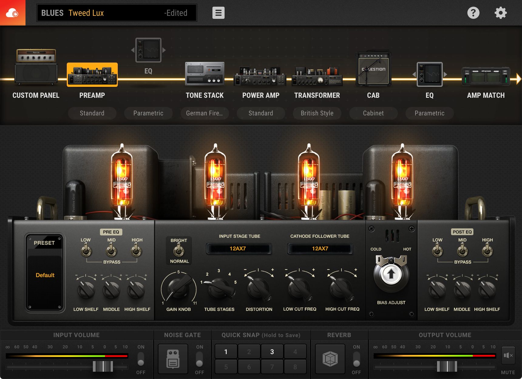
Task: Open the German Fire tone stack dropdown
Action: (x=205, y=113)
